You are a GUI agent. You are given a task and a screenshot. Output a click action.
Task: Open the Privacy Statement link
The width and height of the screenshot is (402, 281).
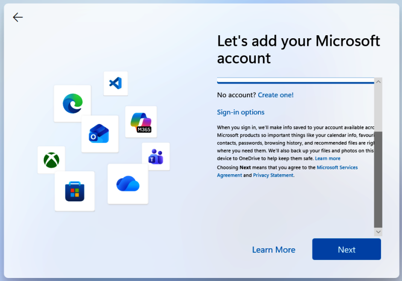point(273,175)
